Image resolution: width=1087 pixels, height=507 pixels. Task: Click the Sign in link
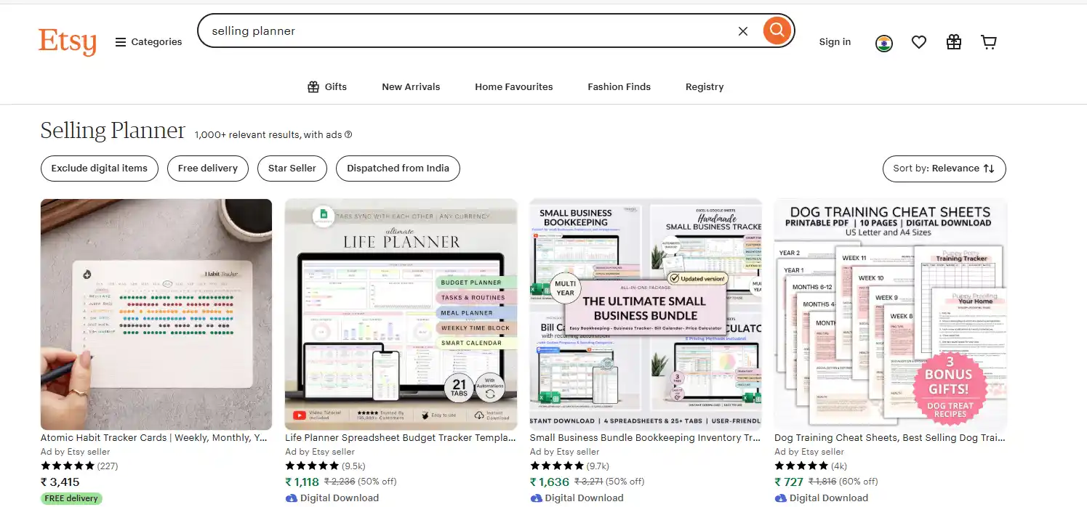pos(834,42)
